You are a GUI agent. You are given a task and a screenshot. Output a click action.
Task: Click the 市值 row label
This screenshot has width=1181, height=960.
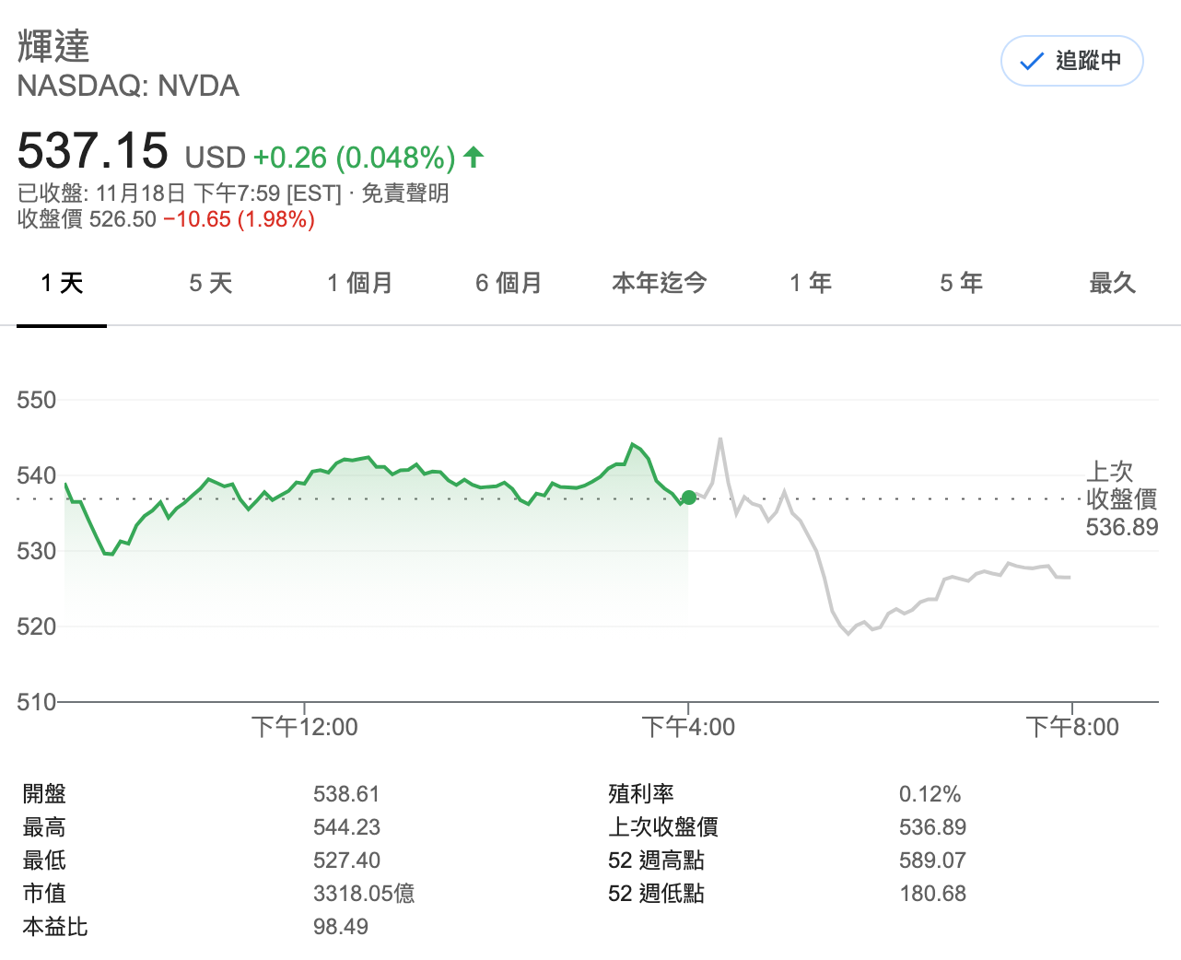click(x=44, y=894)
